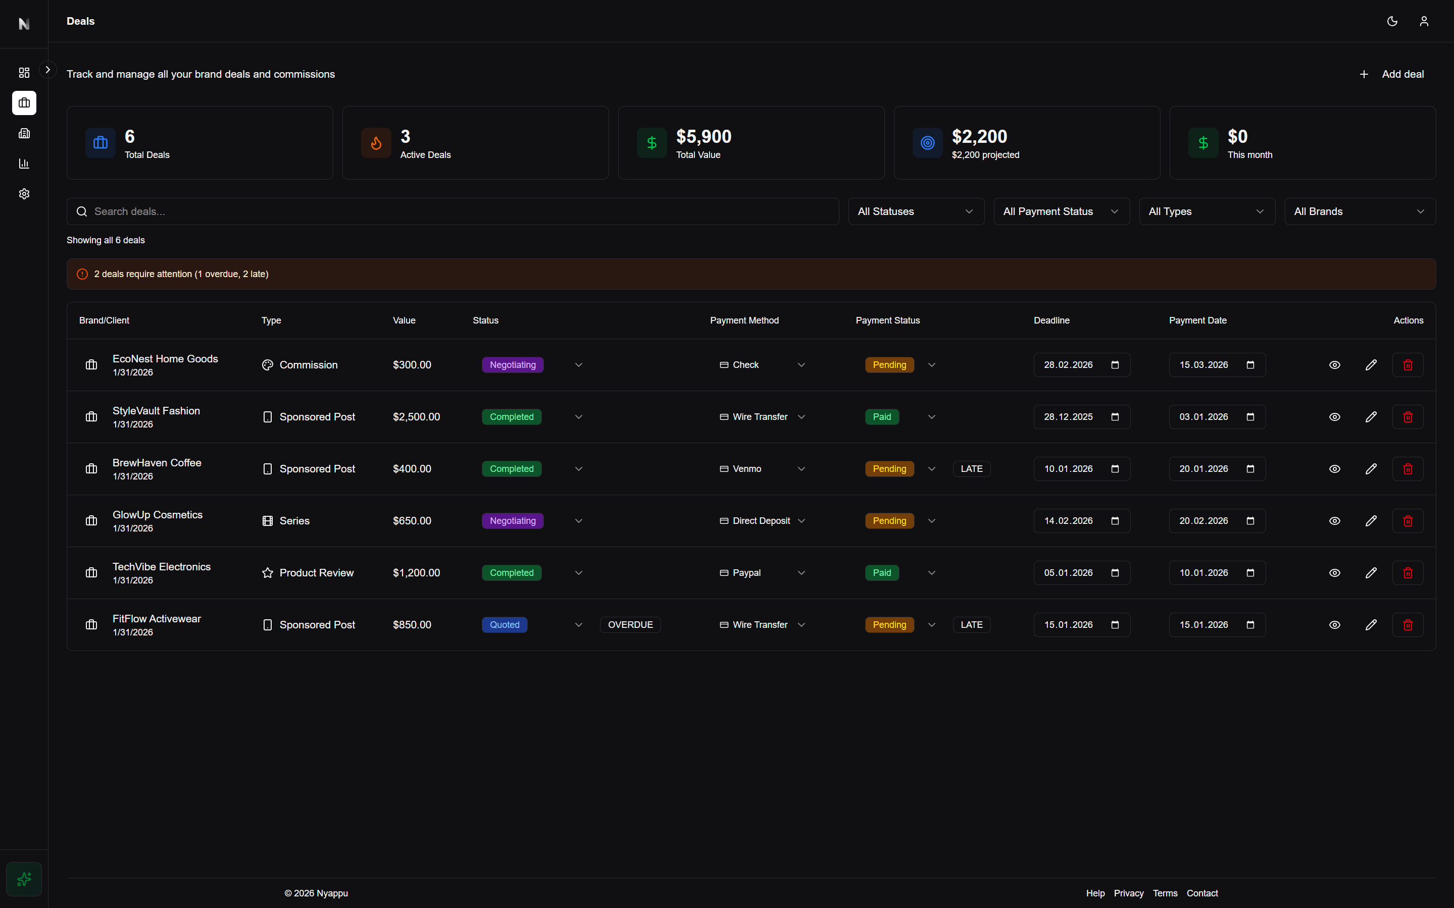The height and width of the screenshot is (908, 1454).
Task: Open the AI assistant sparkle icon bottom left
Action: point(24,879)
